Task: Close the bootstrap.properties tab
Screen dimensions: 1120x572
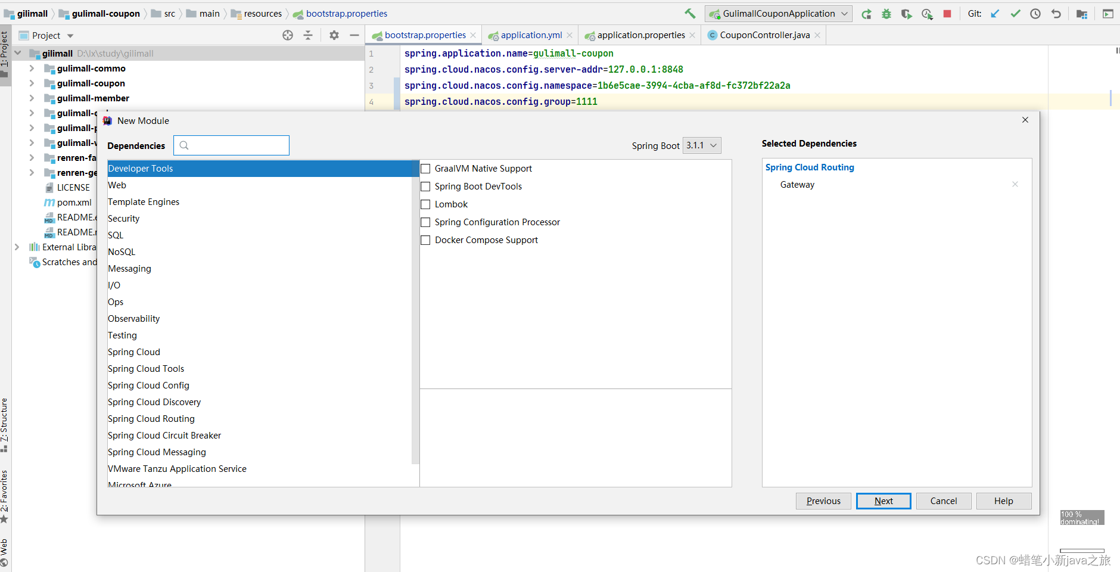Action: (473, 35)
